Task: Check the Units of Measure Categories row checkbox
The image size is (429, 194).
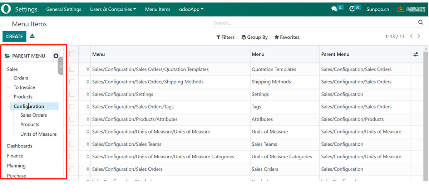Action: 72,156
